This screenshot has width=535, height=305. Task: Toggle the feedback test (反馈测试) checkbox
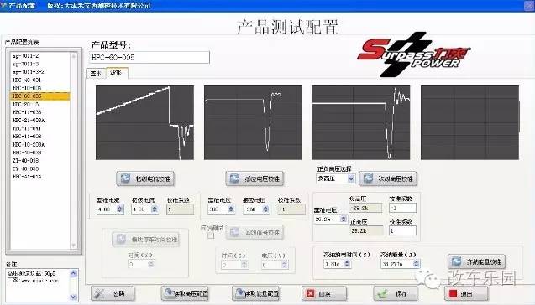pos(211,235)
